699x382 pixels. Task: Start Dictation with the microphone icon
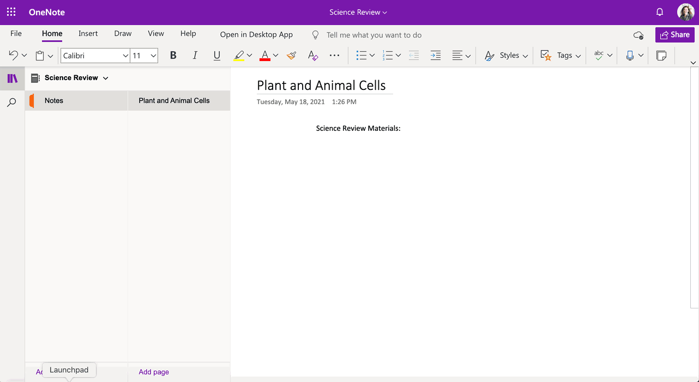[630, 55]
